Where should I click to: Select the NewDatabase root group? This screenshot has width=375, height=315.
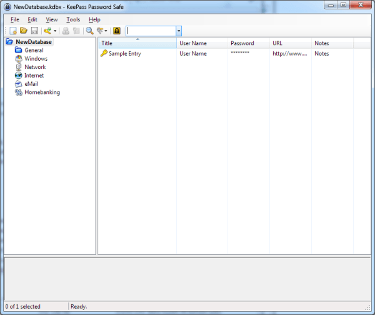coord(34,42)
